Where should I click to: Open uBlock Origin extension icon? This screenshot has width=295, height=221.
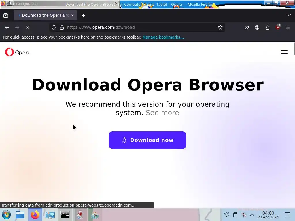[x=278, y=27]
